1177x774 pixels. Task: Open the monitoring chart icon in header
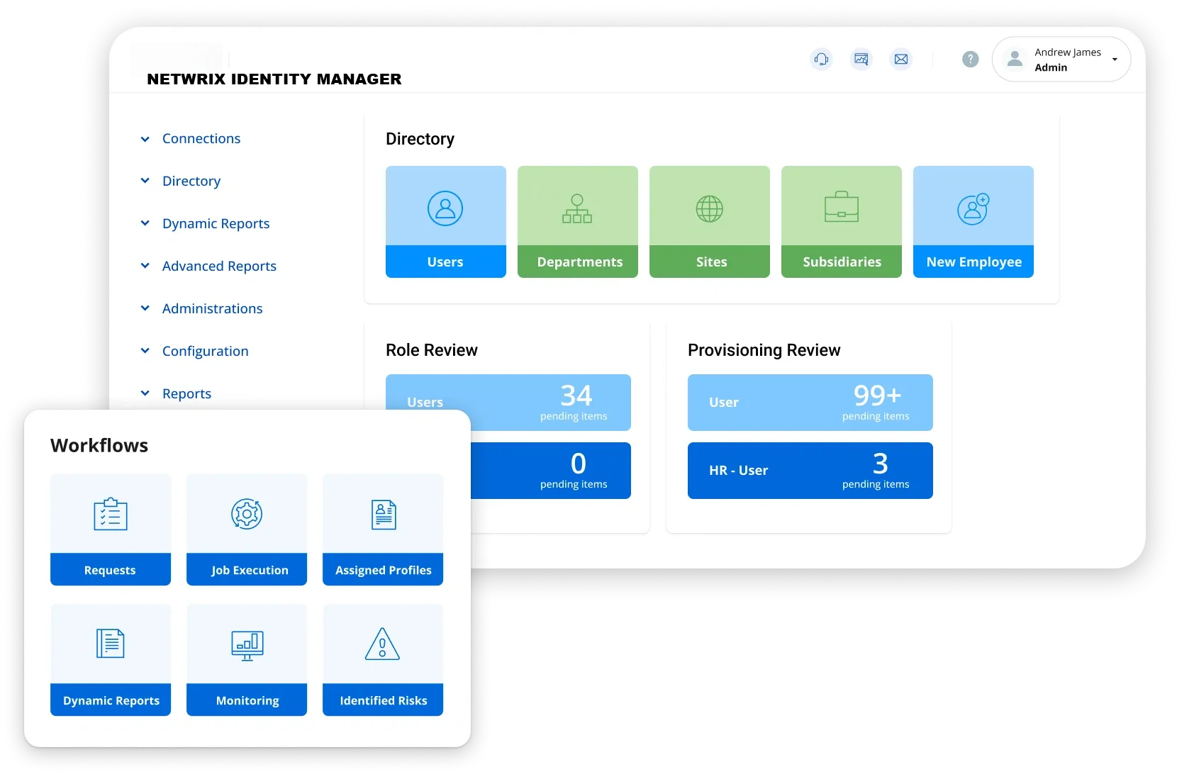[861, 59]
